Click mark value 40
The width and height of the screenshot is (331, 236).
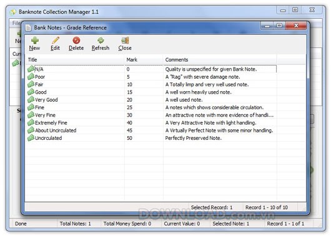129,123
